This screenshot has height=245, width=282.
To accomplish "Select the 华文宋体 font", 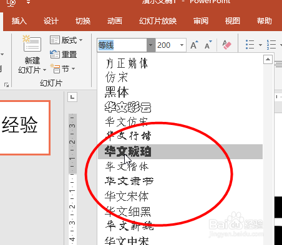I will pos(180,196).
